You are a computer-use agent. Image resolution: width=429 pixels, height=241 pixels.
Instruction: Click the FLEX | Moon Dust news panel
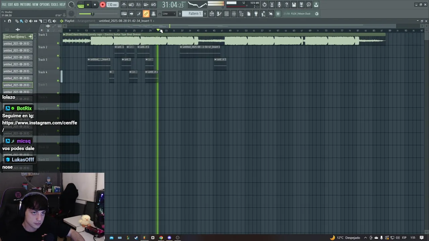(301, 14)
